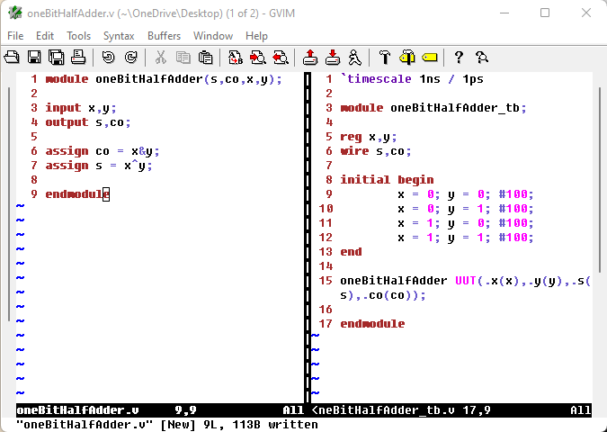607x432 pixels.
Task: Open Find and Replace from toolbar
Action: coord(236,58)
